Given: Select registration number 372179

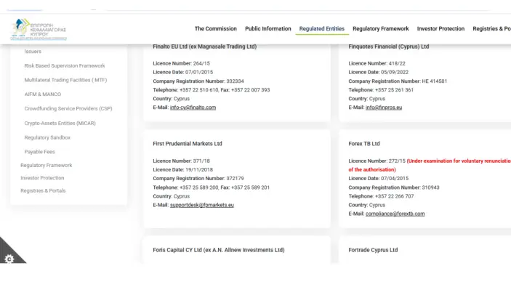Looking at the screenshot, I should pos(235,179).
